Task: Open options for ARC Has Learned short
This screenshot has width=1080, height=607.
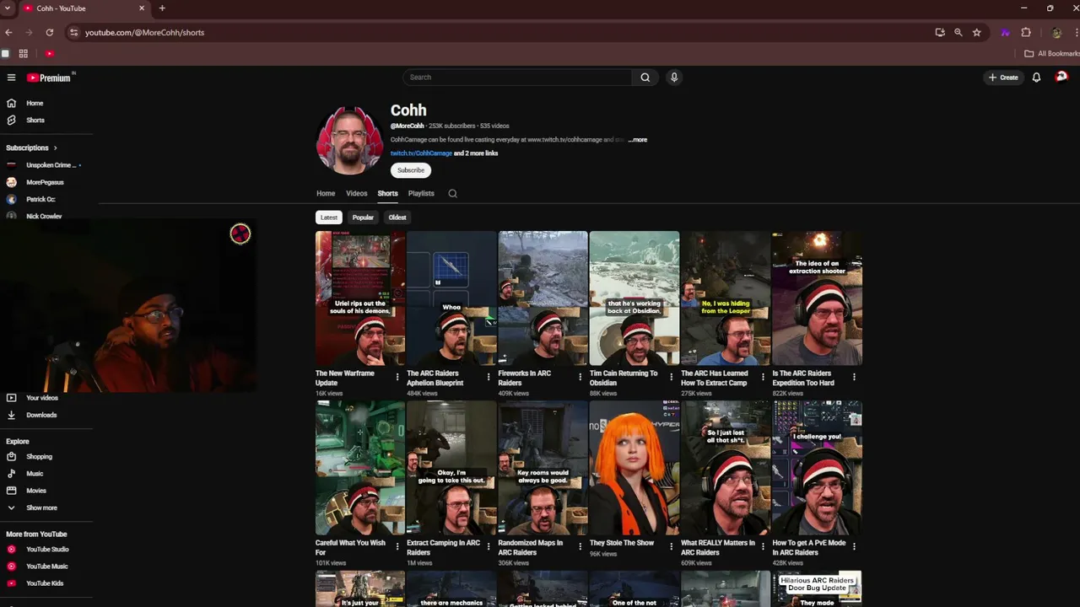Action: click(763, 378)
